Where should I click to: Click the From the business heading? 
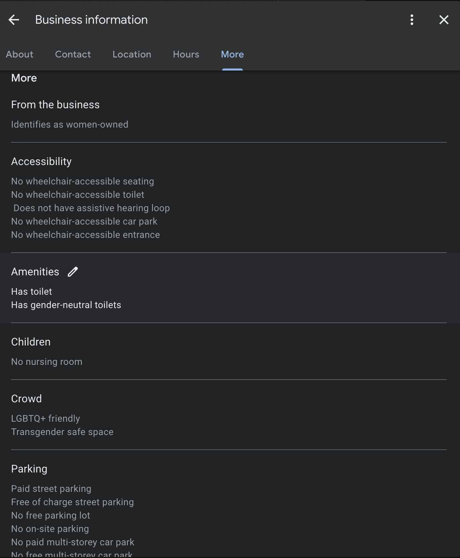point(55,105)
